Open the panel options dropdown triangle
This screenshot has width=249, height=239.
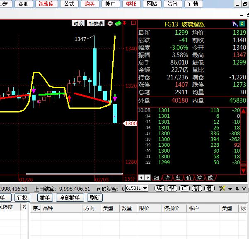pyautogui.click(x=230, y=189)
